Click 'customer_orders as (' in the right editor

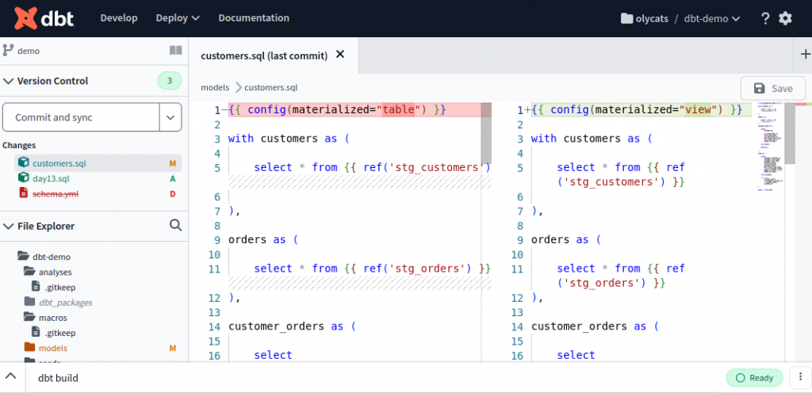point(595,326)
